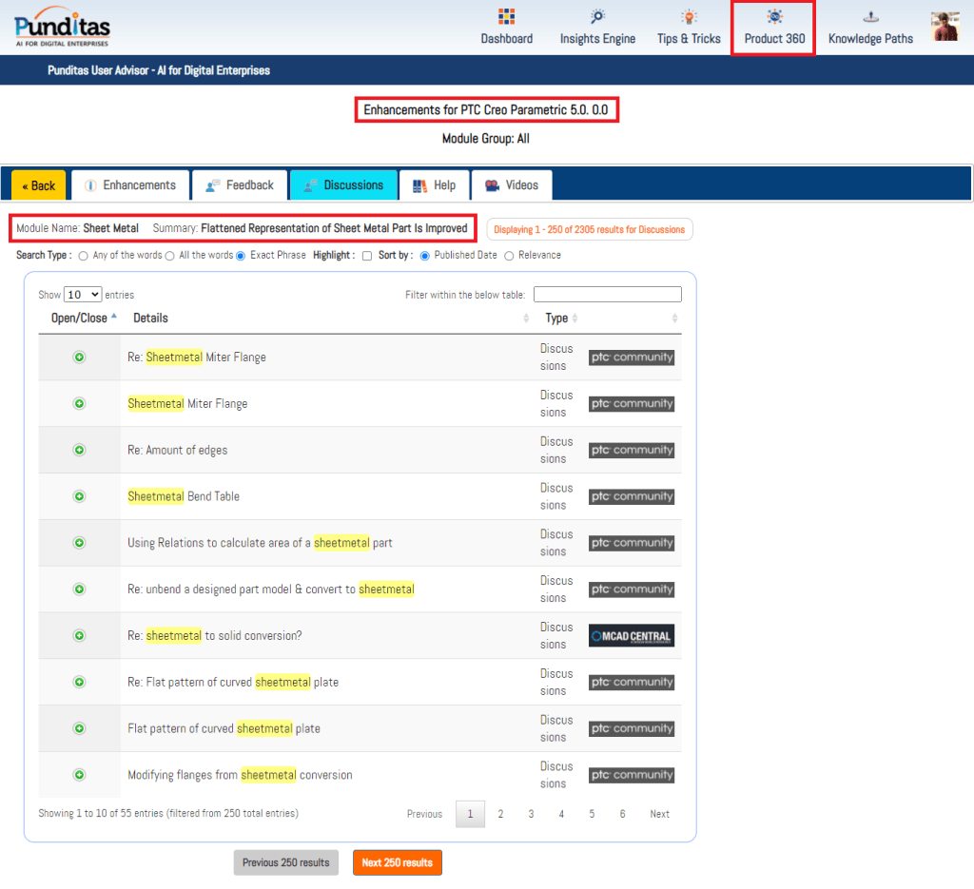Viewport: 974px width, 889px height.
Task: Enable the Highlight checkbox
Action: 367,256
